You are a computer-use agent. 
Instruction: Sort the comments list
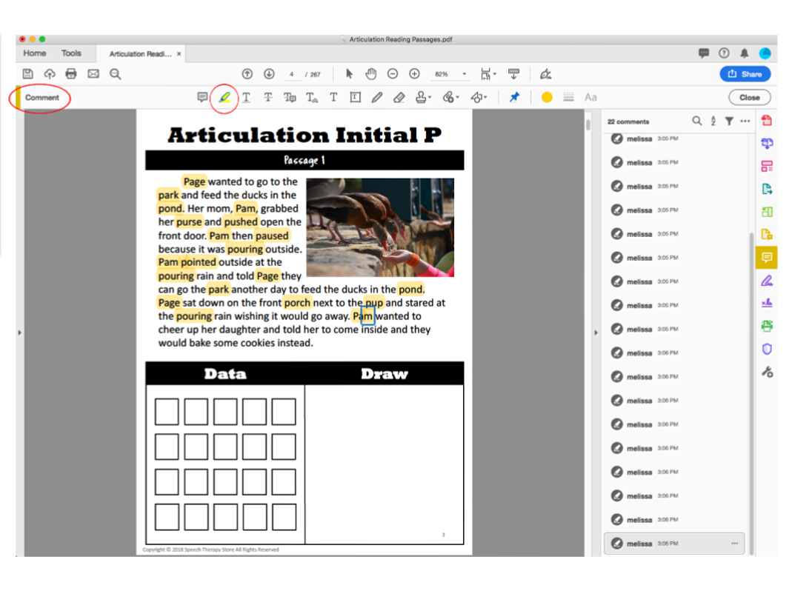[x=713, y=121]
